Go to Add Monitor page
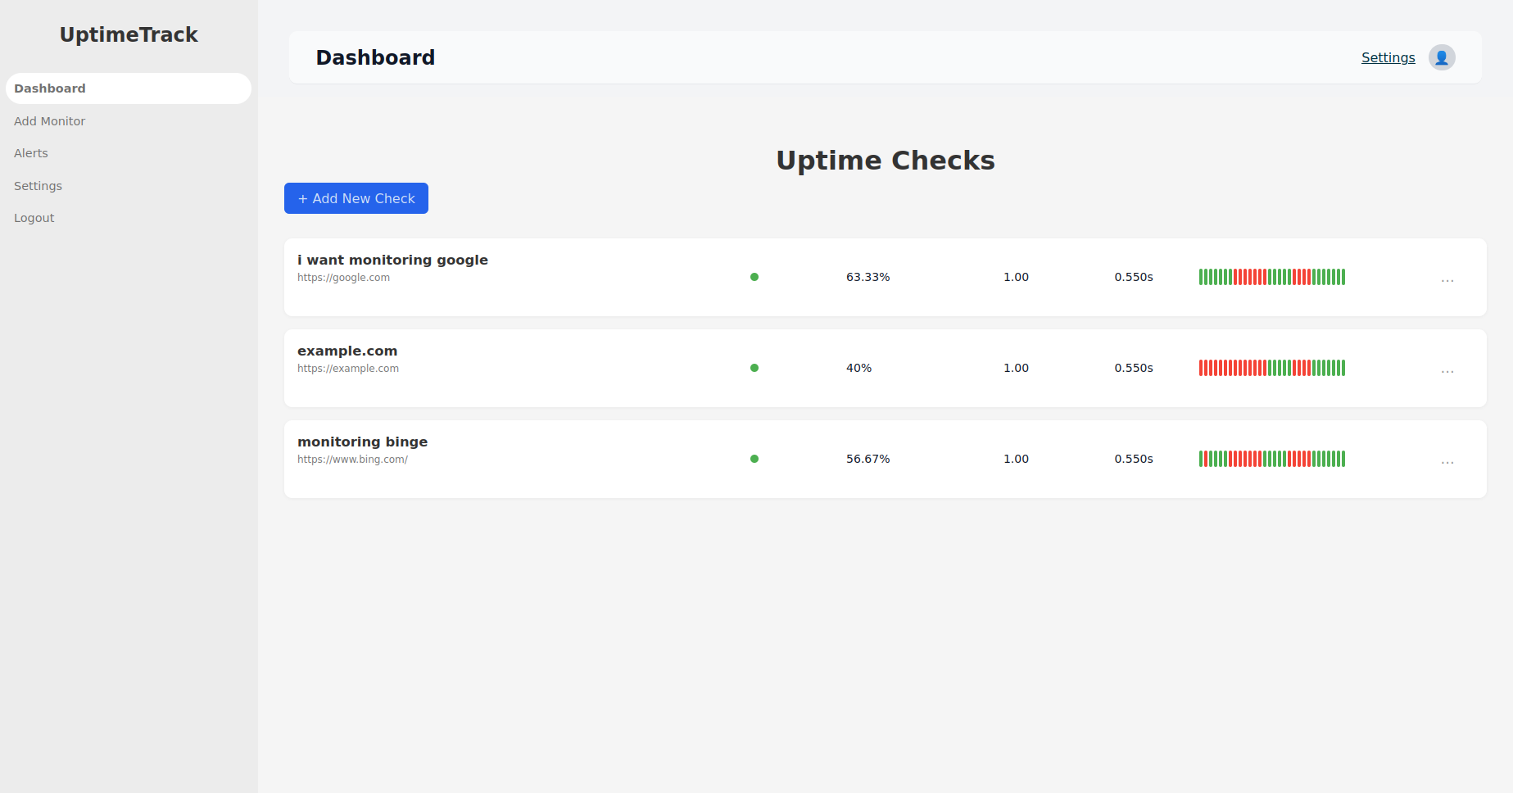1513x793 pixels. tap(49, 120)
